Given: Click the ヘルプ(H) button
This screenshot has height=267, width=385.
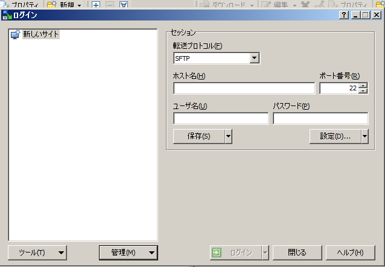Looking at the screenshot, I should [351, 253].
